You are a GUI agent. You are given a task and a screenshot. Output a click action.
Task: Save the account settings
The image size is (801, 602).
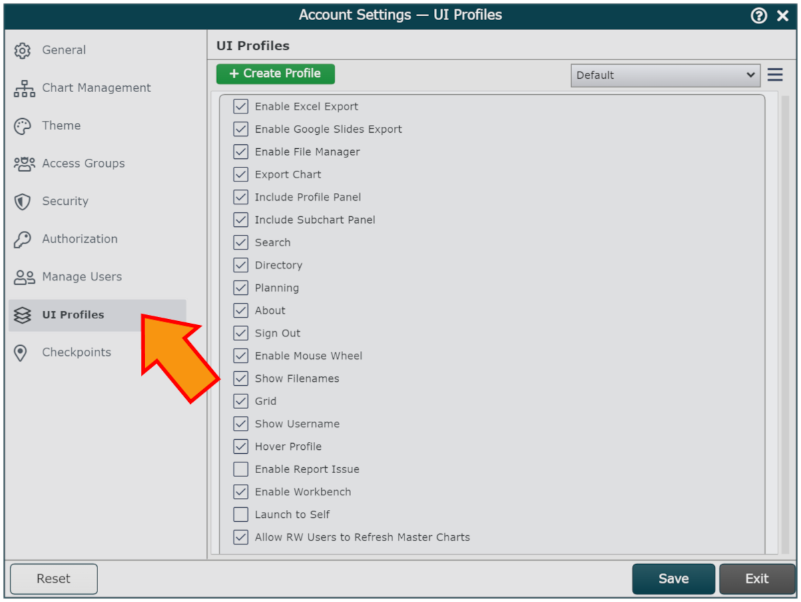click(674, 579)
